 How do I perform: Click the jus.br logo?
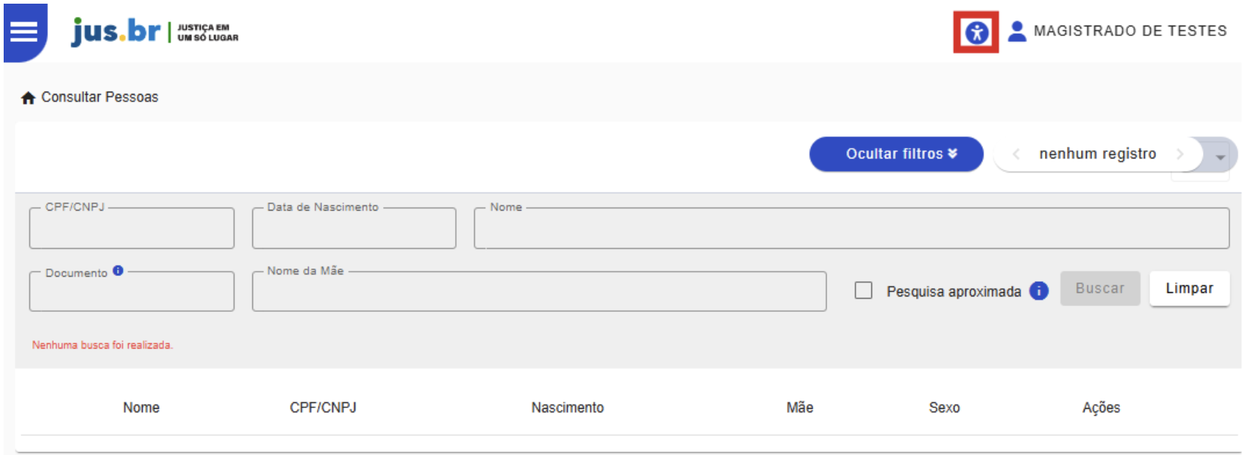(x=115, y=32)
